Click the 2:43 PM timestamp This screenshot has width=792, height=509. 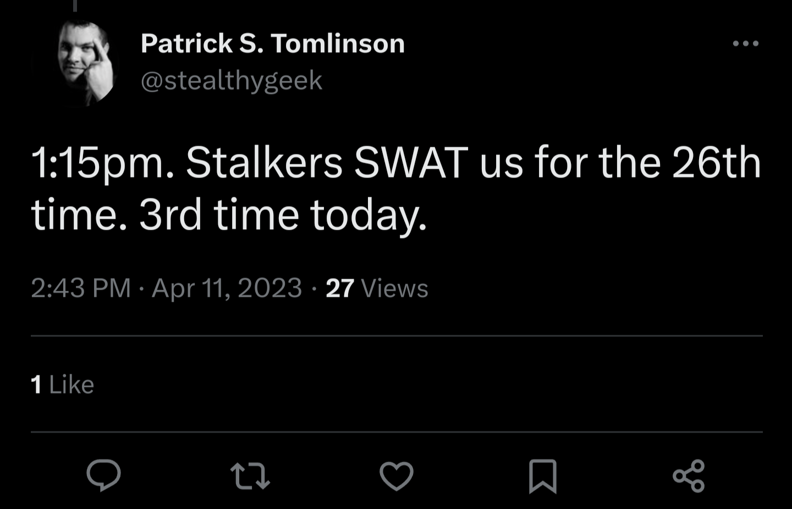point(81,288)
